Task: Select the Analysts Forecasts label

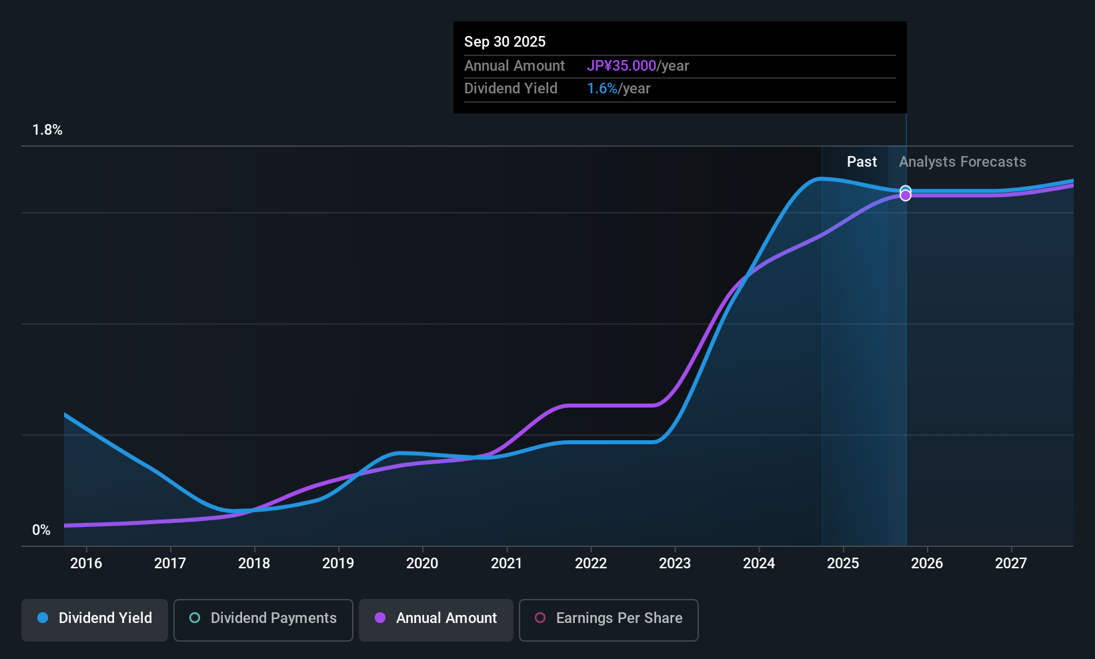Action: 962,162
